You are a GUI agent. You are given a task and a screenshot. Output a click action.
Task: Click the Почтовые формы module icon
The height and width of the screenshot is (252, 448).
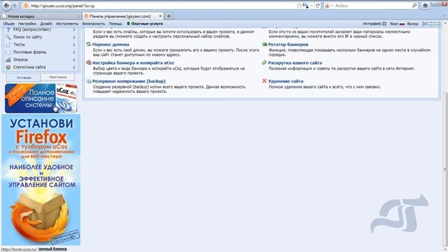(x=8, y=52)
